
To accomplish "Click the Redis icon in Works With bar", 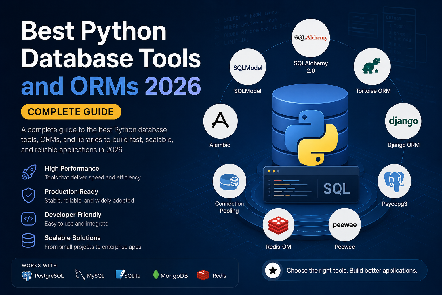I will point(203,275).
